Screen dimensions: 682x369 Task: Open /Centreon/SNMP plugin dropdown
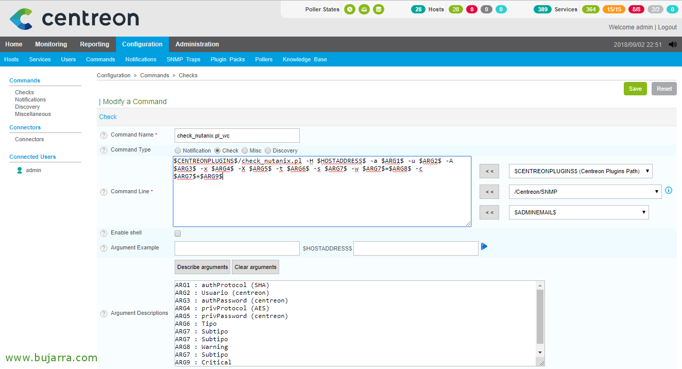point(585,192)
